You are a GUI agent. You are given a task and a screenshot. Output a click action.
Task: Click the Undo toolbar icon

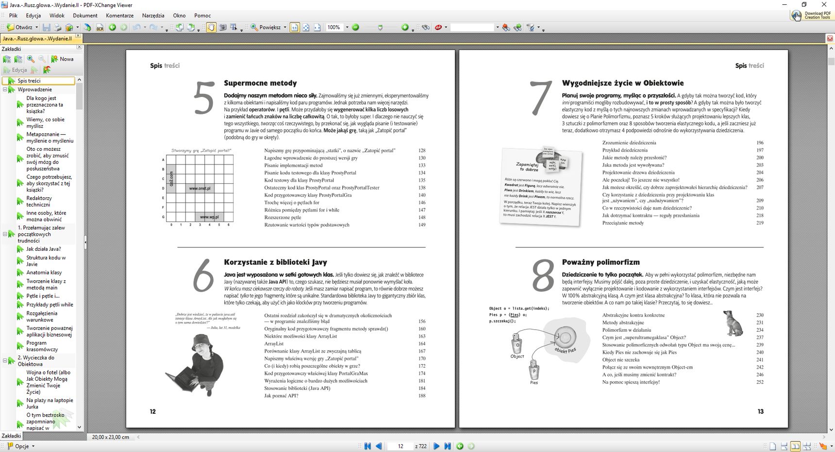pyautogui.click(x=136, y=28)
